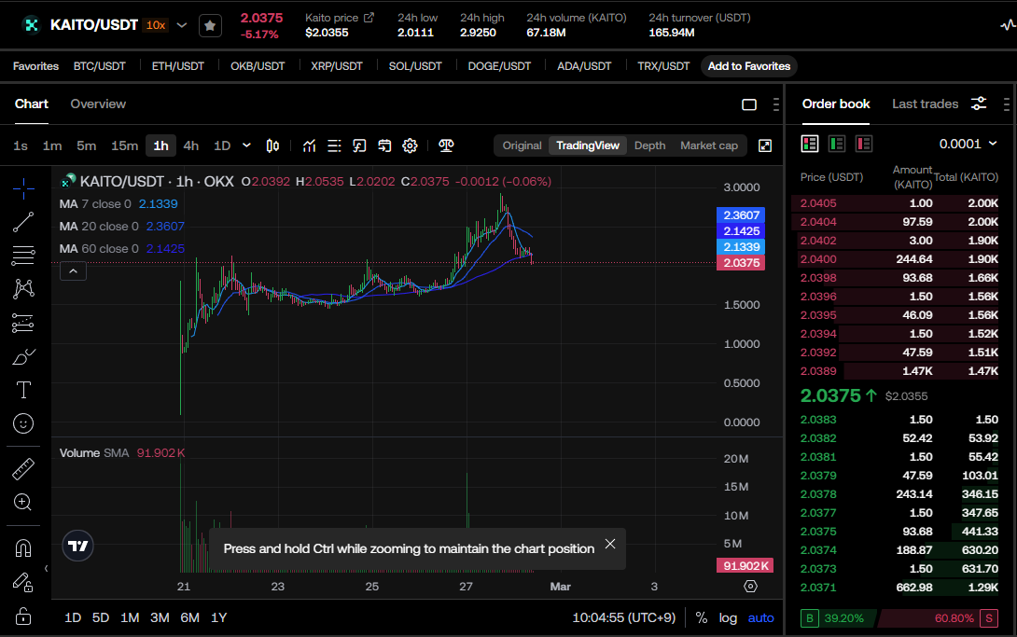Switch to the Last trades tab
1017x637 pixels.
coord(925,104)
